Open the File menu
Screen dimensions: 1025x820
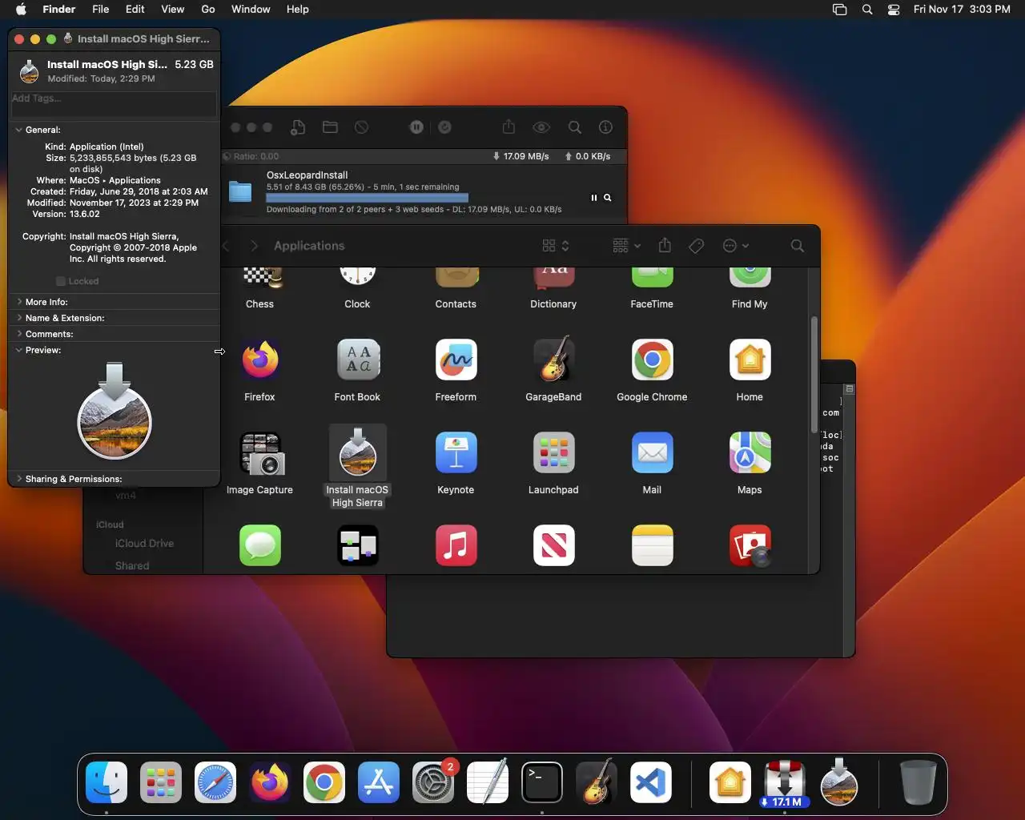click(100, 9)
